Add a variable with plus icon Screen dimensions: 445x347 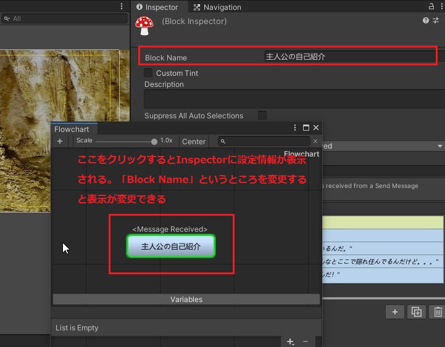coord(290,342)
